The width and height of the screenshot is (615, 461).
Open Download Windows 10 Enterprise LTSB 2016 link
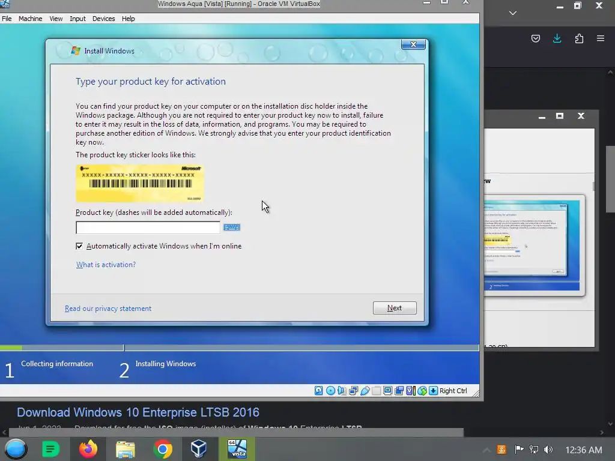pos(138,412)
